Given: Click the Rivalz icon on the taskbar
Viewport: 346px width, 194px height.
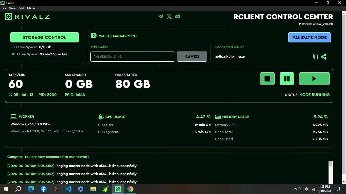Looking at the screenshot, I should [118, 189].
